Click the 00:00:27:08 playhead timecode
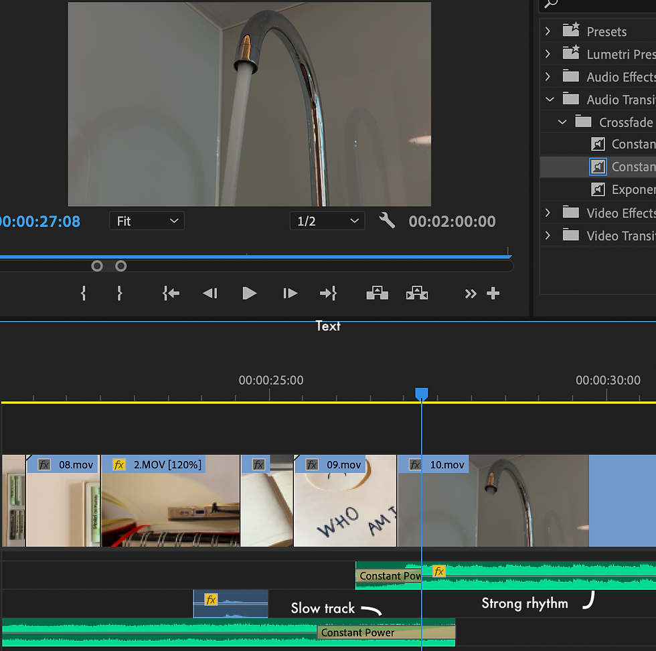 40,221
